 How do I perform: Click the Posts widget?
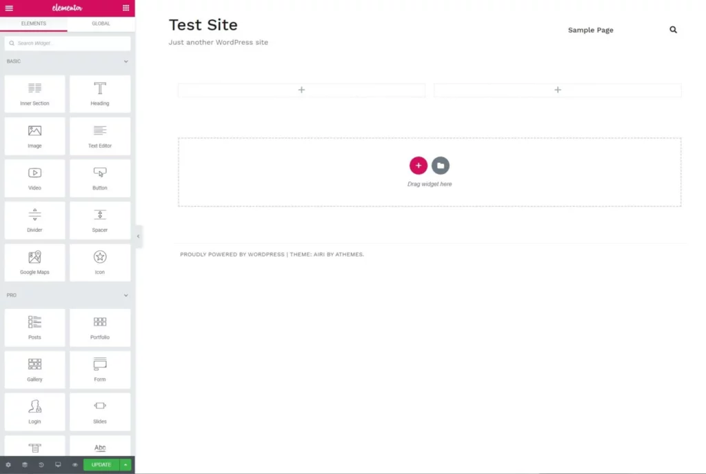tap(34, 327)
